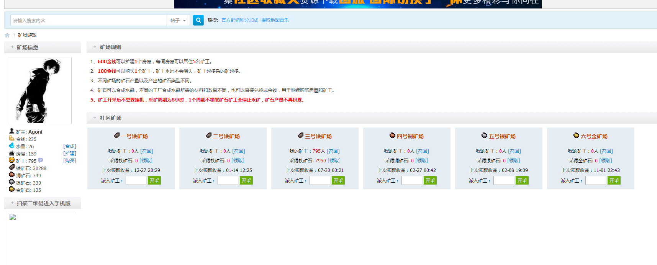Click the 铁矿石 ore icon in sidebar
The height and width of the screenshot is (265, 657).
tap(11, 167)
